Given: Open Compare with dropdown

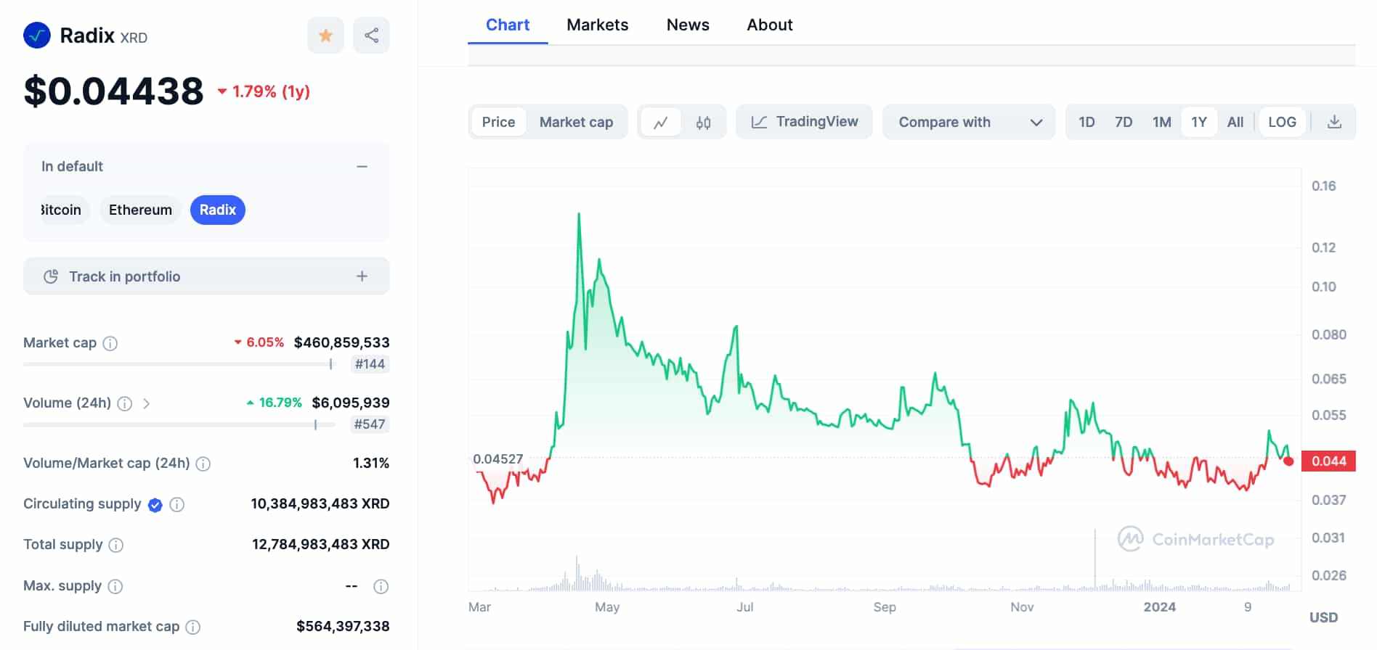Looking at the screenshot, I should (969, 122).
